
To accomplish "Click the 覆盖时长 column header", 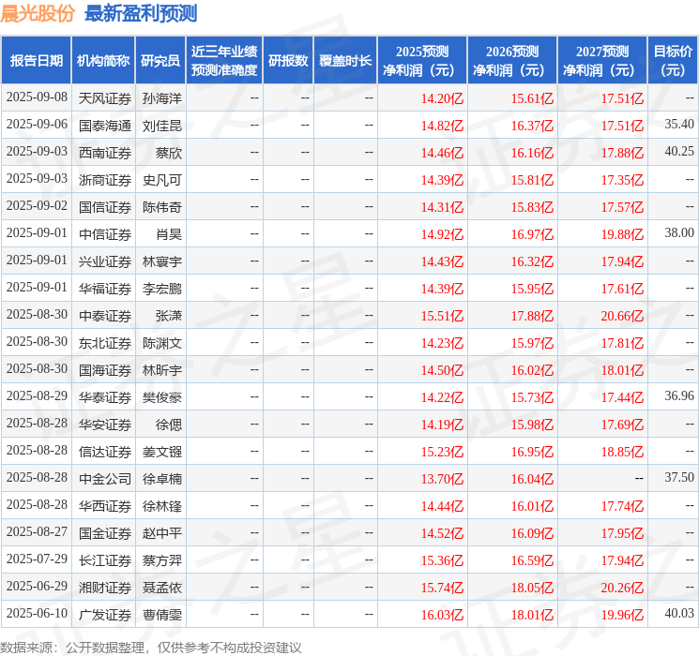I will (x=345, y=61).
